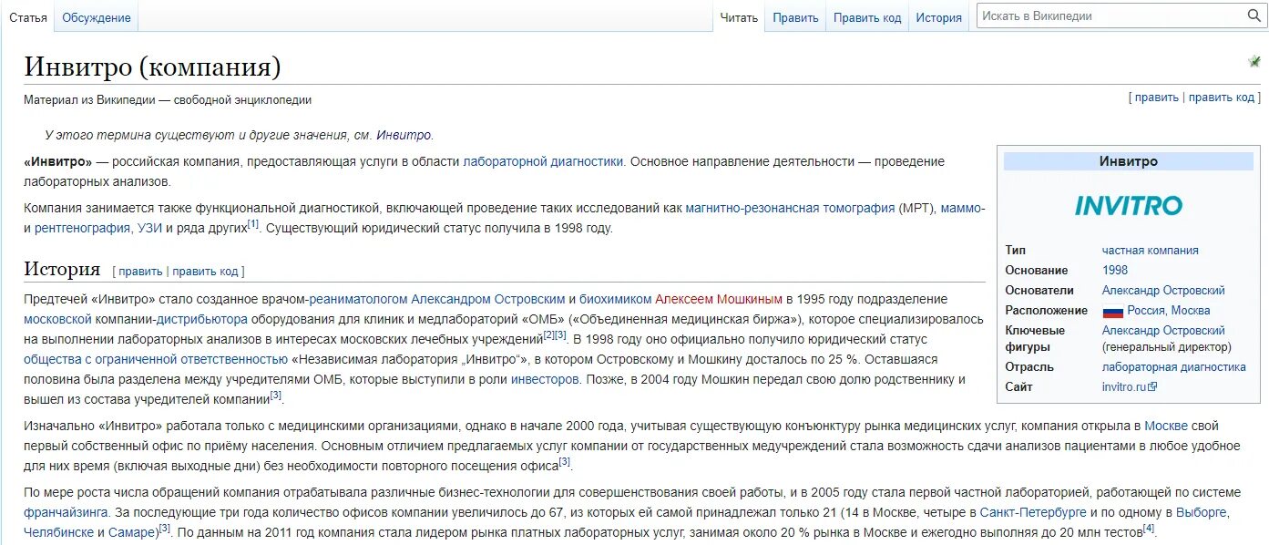Image resolution: width=1269 pixels, height=545 pixels.
Task: Follow the инвесторов link
Action: pyautogui.click(x=545, y=379)
